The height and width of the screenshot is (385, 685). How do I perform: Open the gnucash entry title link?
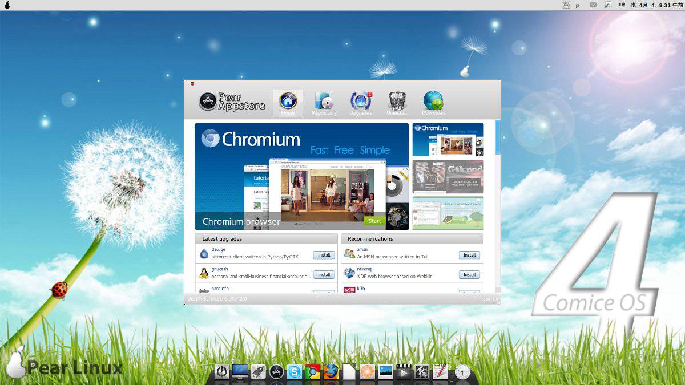click(x=220, y=269)
